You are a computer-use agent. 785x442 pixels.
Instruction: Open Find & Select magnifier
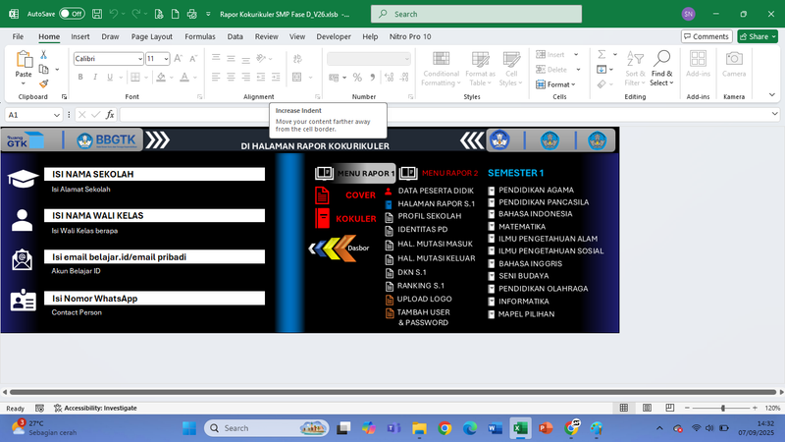(661, 65)
